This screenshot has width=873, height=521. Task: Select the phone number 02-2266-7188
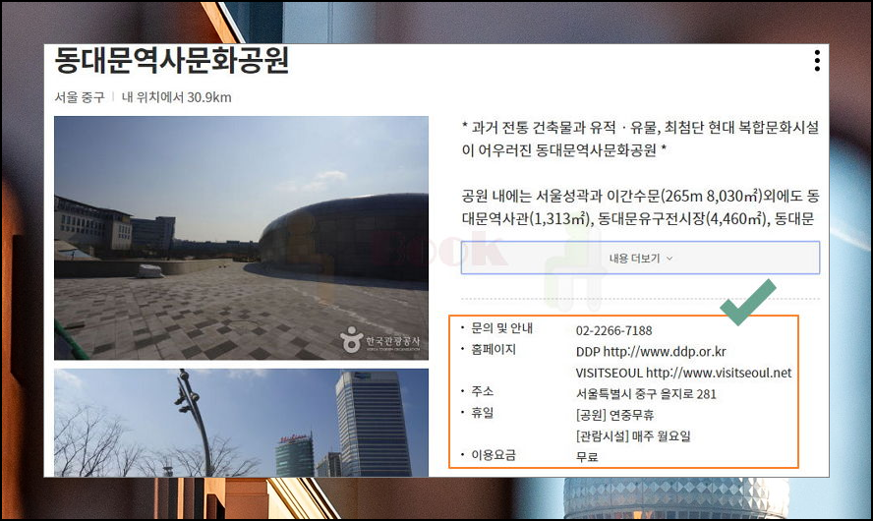click(x=613, y=330)
